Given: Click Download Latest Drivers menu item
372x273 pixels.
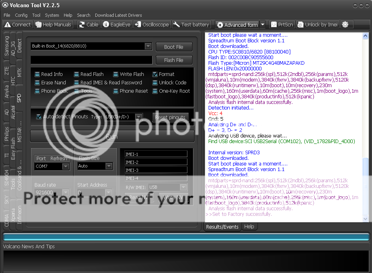Looking at the screenshot, I should [x=119, y=15].
